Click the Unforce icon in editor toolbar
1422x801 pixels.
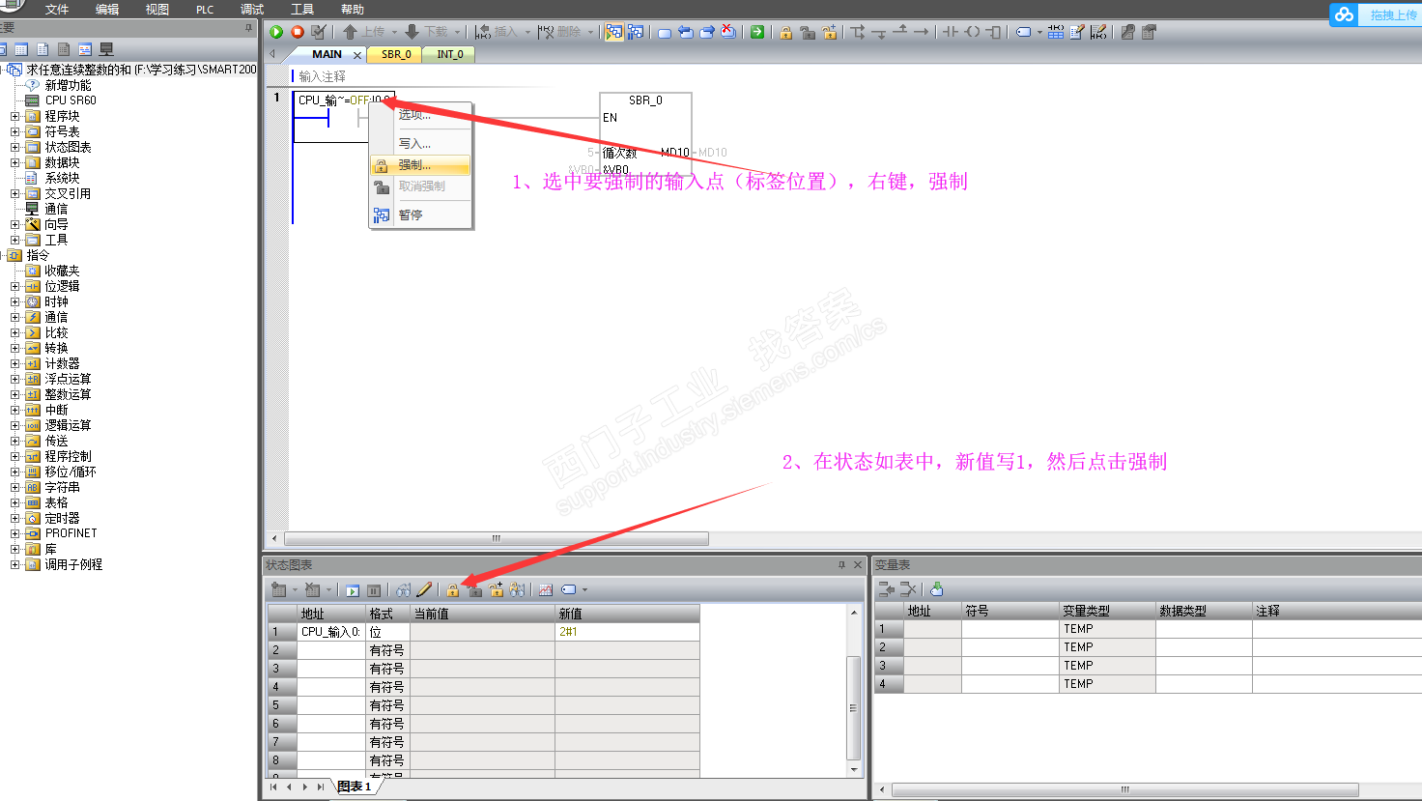pyautogui.click(x=808, y=32)
